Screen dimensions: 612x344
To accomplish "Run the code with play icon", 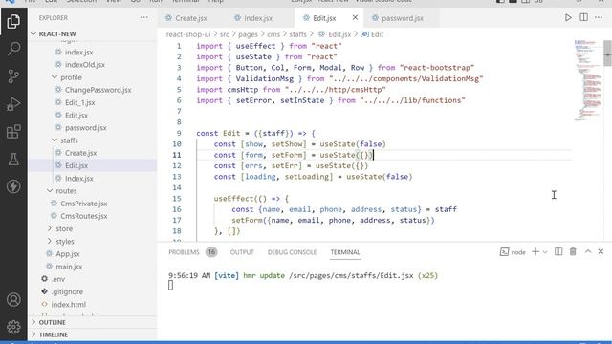I will (x=568, y=18).
